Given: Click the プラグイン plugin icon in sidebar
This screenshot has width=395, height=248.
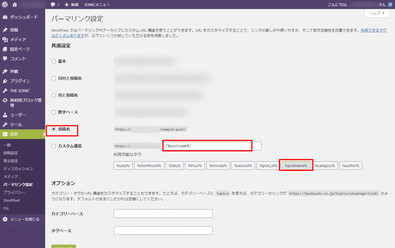Looking at the screenshot, I should click(x=5, y=81).
